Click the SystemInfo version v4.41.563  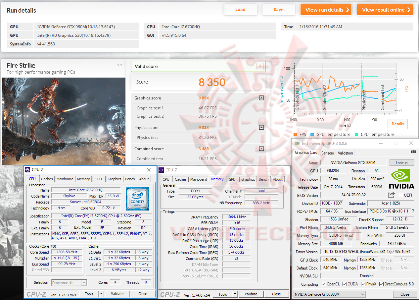click(x=46, y=44)
